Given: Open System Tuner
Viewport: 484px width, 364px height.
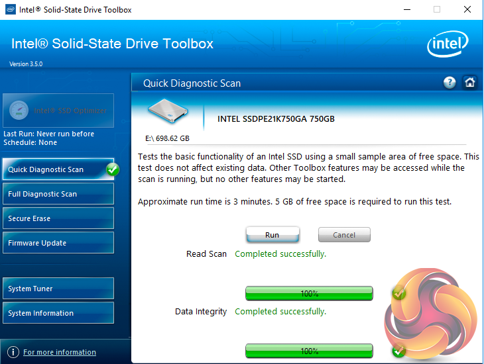Looking at the screenshot, I should click(x=58, y=289).
